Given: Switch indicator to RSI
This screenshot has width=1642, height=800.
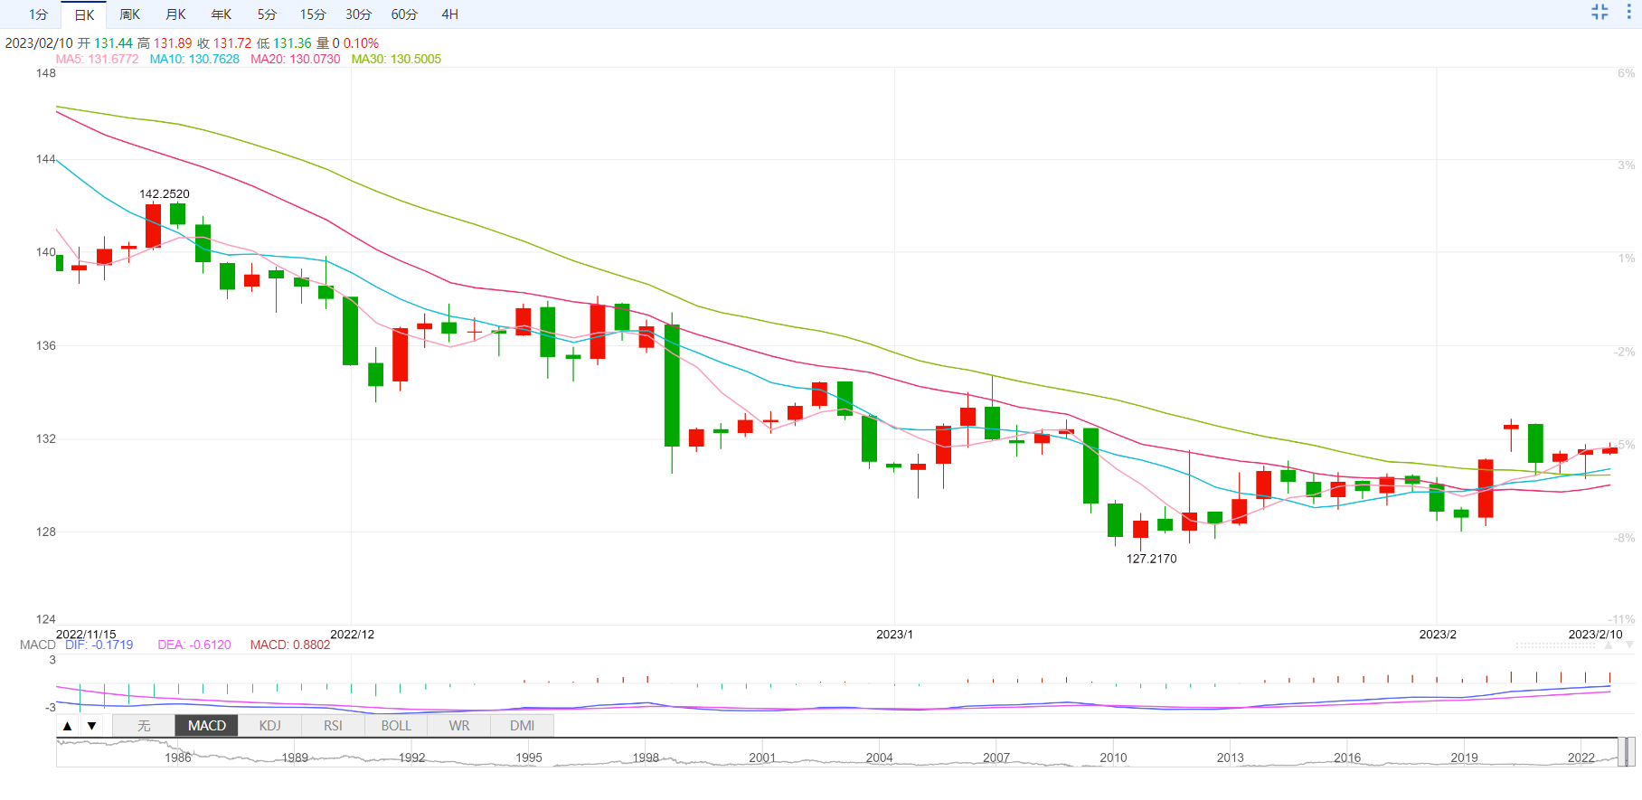Looking at the screenshot, I should (x=333, y=726).
